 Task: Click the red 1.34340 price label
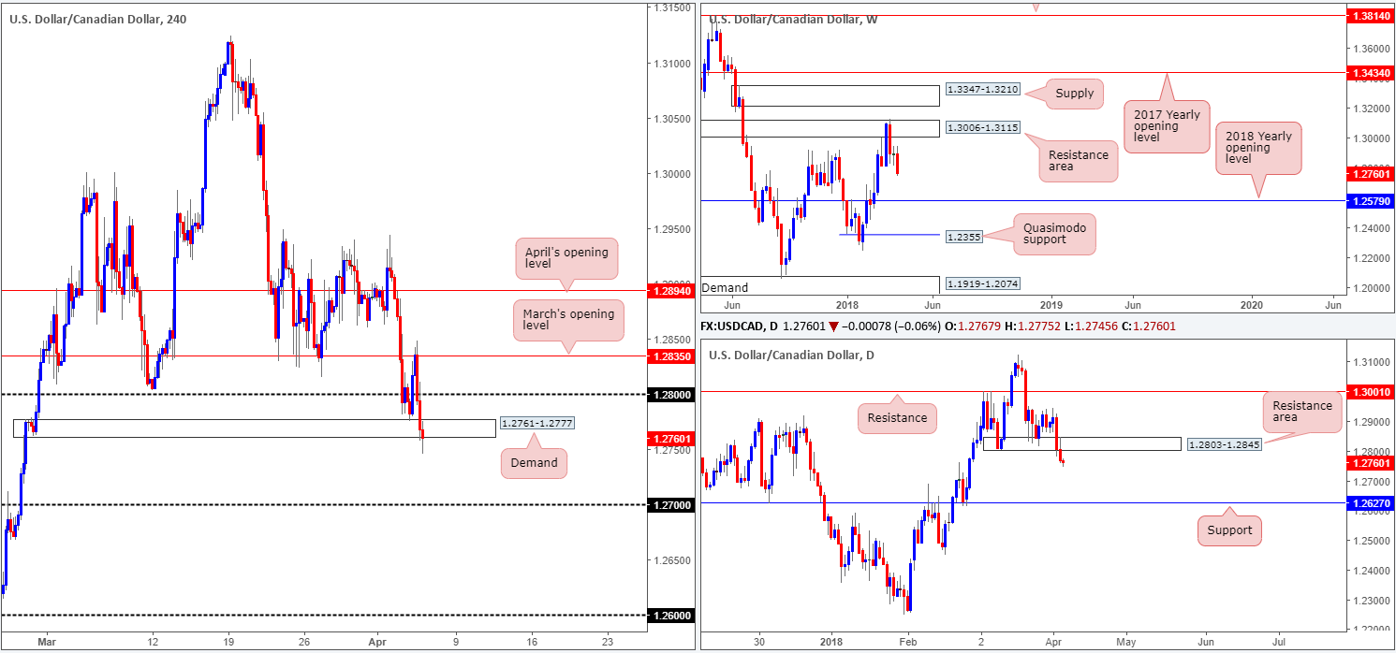tap(1369, 73)
